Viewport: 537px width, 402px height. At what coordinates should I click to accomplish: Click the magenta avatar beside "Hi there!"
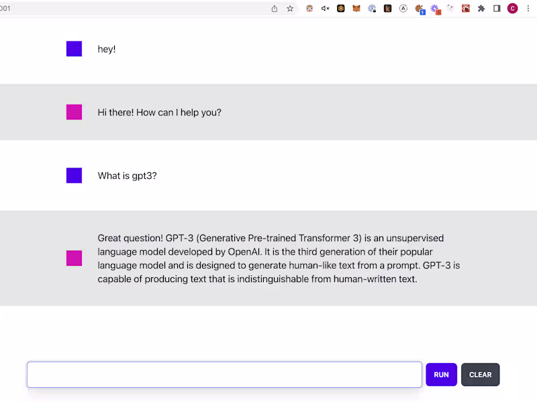pyautogui.click(x=74, y=112)
